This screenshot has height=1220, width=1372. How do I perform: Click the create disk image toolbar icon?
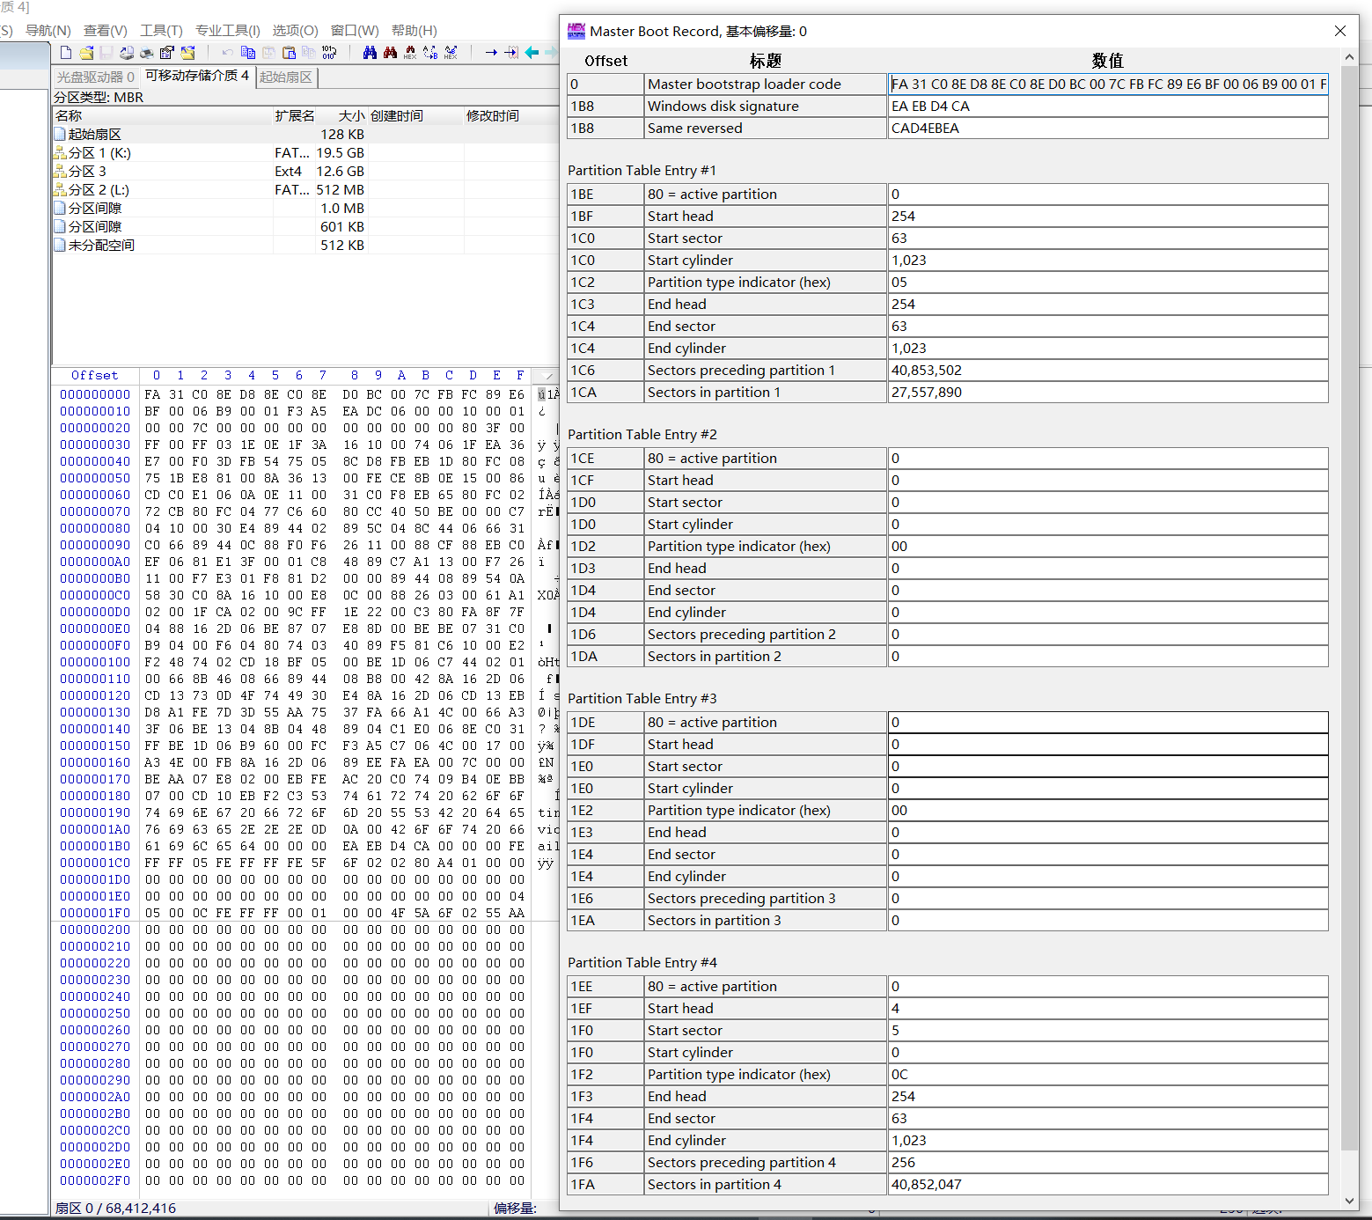tap(127, 53)
